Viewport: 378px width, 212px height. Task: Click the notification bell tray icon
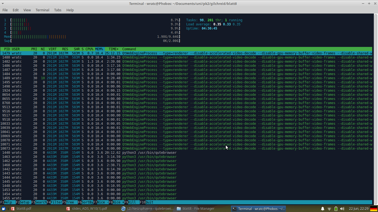[323, 209]
